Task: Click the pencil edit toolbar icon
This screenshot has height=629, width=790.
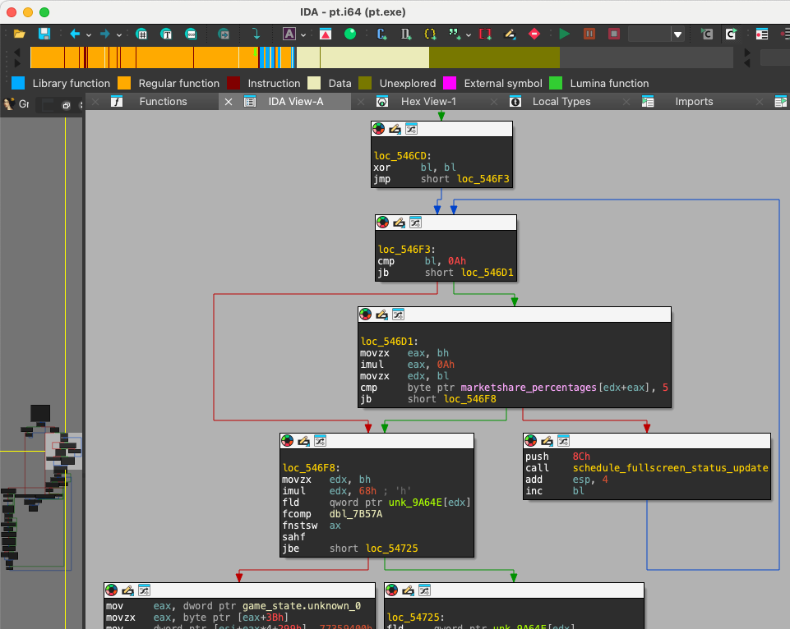Action: click(510, 34)
